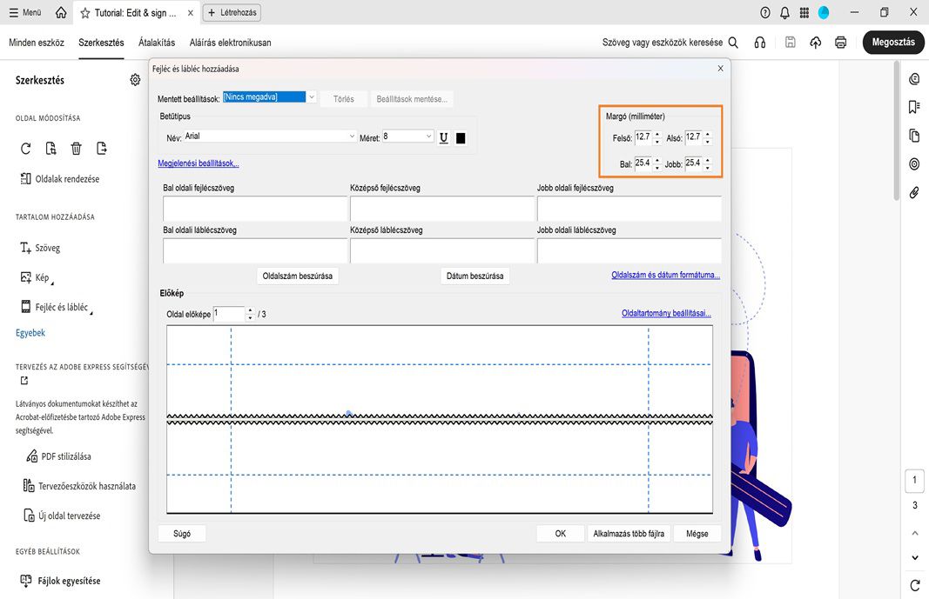
Task: Click the Bal oldali láblécszöveg field
Action: (x=255, y=250)
